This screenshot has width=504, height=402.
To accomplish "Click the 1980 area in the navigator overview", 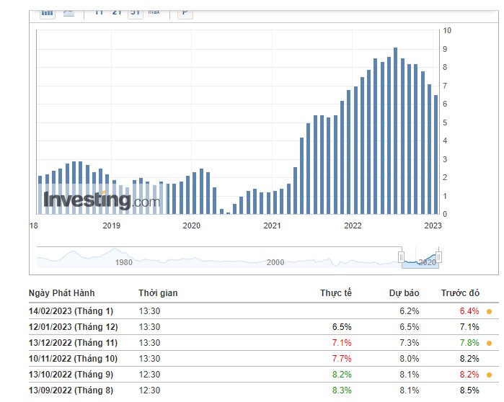I will click(124, 262).
